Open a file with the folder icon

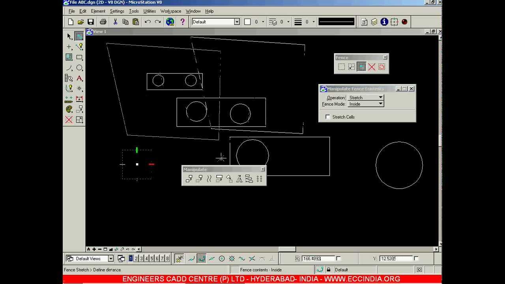(80, 22)
